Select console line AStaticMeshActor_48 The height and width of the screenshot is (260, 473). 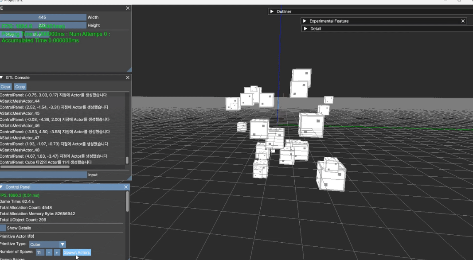[20, 150]
